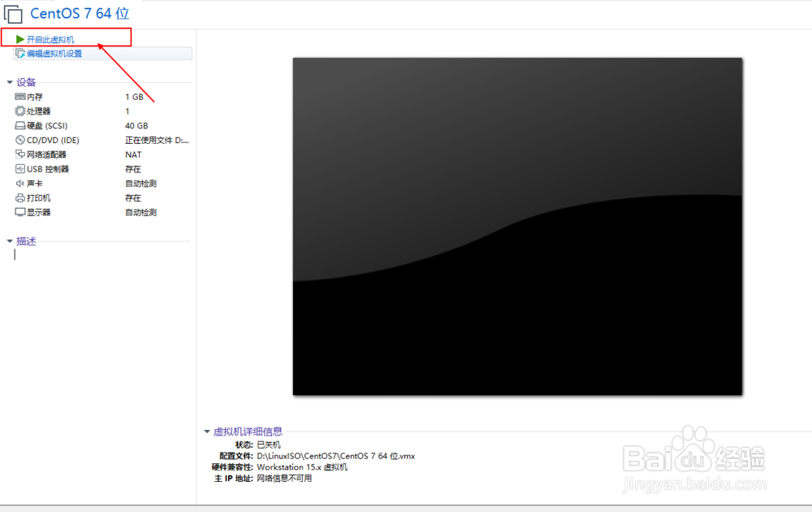The width and height of the screenshot is (812, 512).
Task: Click the USB 控制器 icon
Action: [x=20, y=169]
